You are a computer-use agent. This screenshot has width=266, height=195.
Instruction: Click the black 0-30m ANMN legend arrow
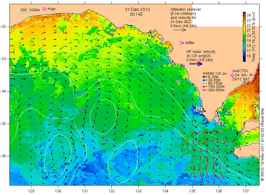click(205, 77)
